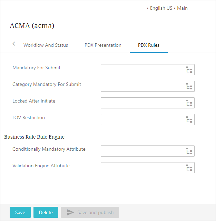This screenshot has height=221, width=216.
Task: Click into the LOV Restriction field
Action: [x=142, y=120]
